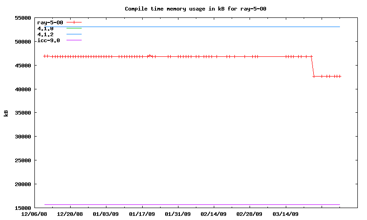Click the 02/14/09 x-axis date label
367x220 pixels.
pyautogui.click(x=213, y=214)
